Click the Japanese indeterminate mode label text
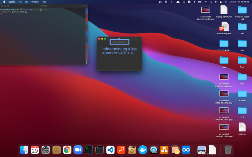 119,51
